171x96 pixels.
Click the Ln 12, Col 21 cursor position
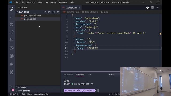point(114,94)
